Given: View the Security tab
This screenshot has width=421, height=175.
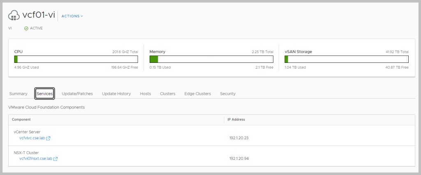Looking at the screenshot, I should [228, 94].
